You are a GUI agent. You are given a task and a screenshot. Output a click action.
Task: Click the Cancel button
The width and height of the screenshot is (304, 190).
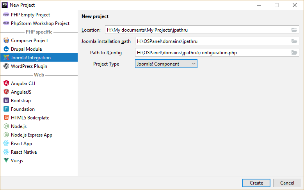(x=287, y=183)
